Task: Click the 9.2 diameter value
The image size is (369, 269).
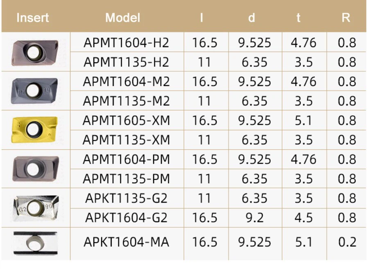Action: [x=255, y=217]
